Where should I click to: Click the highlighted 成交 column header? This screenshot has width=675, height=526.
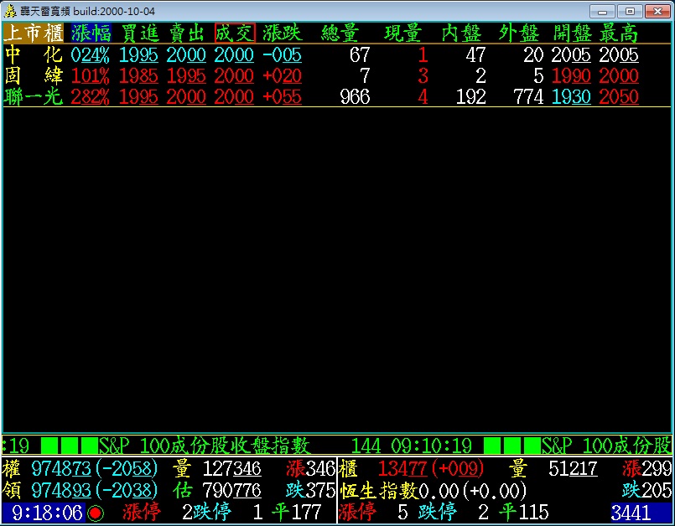(x=234, y=33)
